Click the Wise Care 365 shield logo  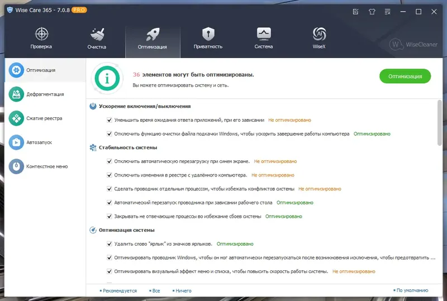(x=10, y=10)
